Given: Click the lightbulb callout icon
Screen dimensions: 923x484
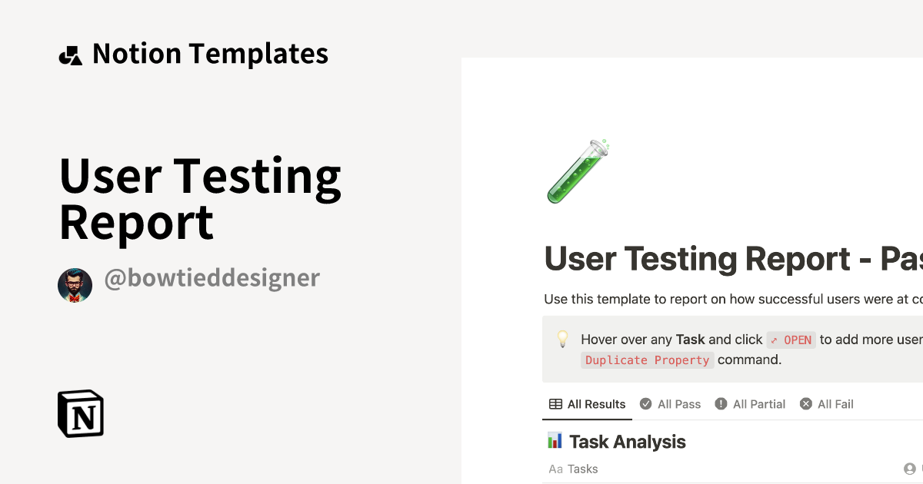Looking at the screenshot, I should pyautogui.click(x=563, y=339).
